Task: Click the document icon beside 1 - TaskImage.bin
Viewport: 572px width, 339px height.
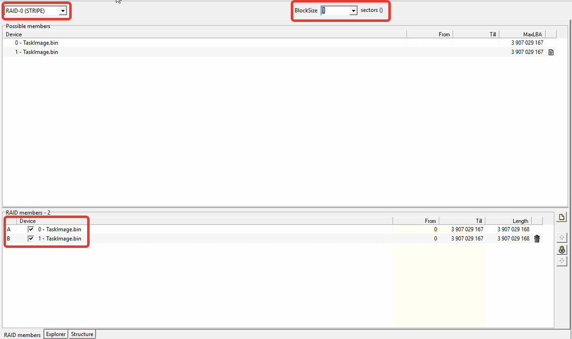Action: pyautogui.click(x=551, y=52)
